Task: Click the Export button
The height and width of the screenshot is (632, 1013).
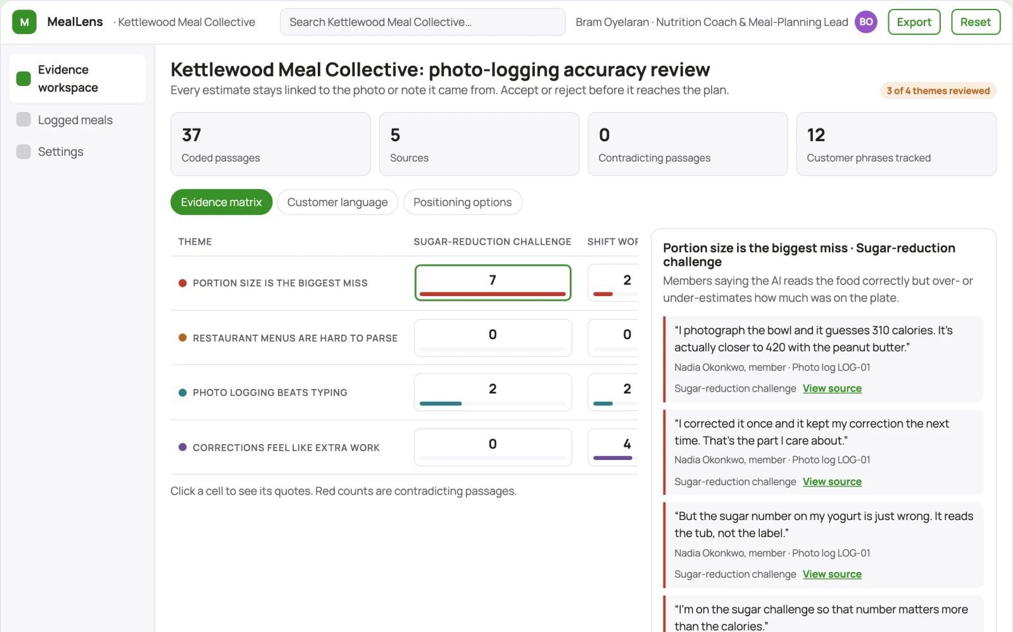Action: (x=914, y=22)
